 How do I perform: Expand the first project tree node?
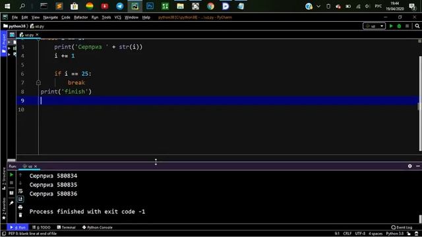tap(9, 42)
